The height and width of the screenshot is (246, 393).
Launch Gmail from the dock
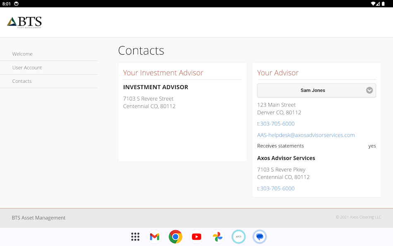pyautogui.click(x=154, y=236)
